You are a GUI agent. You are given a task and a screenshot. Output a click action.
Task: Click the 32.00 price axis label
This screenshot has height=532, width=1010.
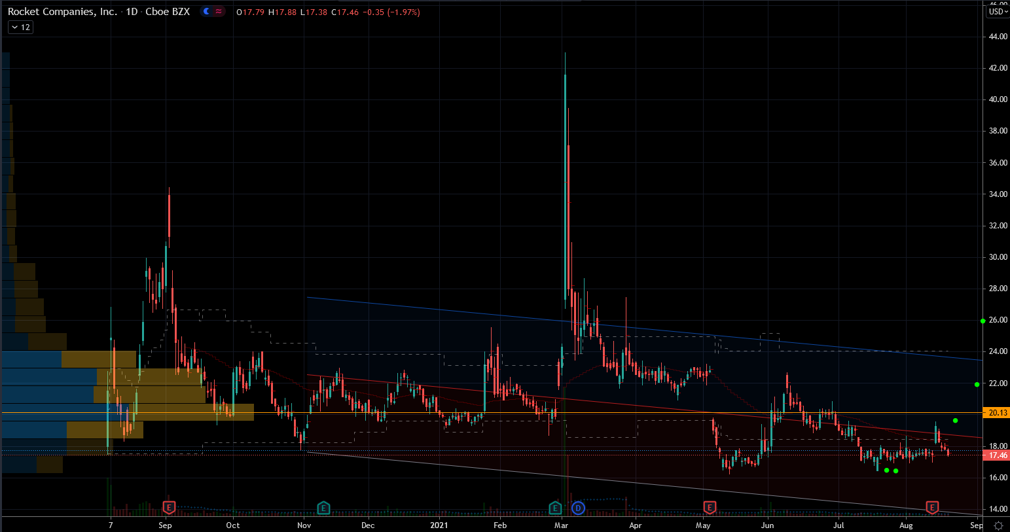pos(998,226)
